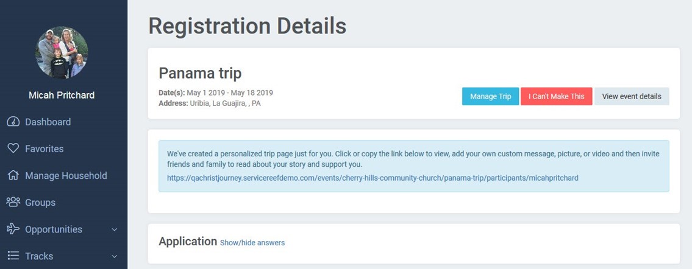Open Micah Pritchard's profile photo
The height and width of the screenshot is (269, 692).
(61, 52)
